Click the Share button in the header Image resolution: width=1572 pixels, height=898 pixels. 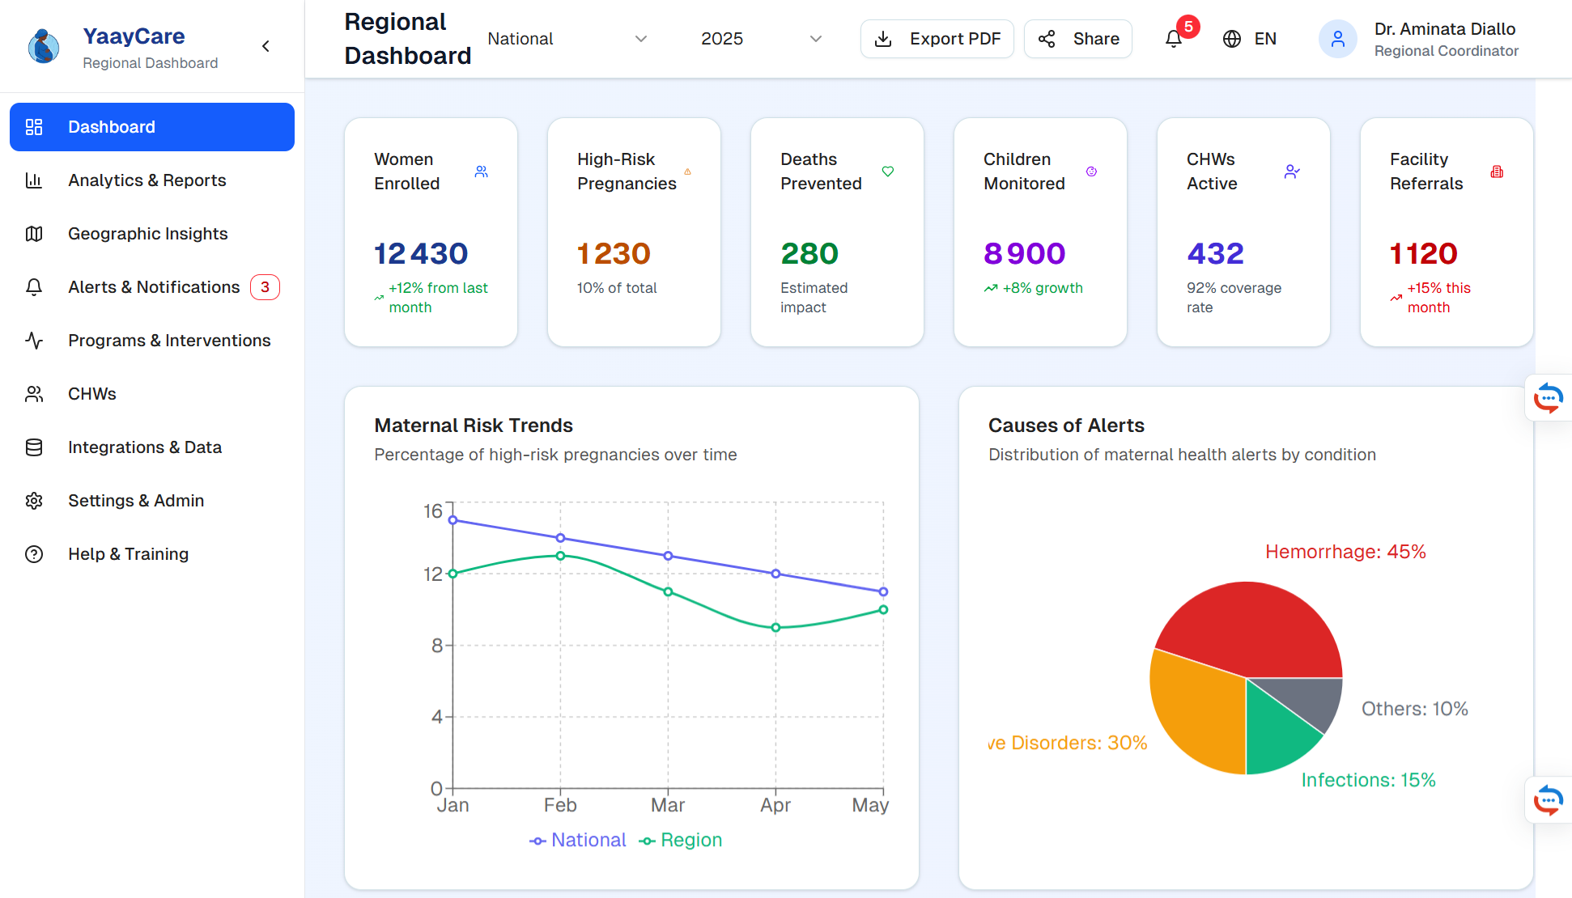click(1077, 38)
